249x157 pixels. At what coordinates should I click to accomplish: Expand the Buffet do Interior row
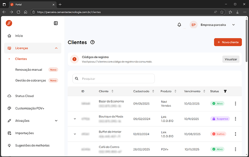(75, 134)
